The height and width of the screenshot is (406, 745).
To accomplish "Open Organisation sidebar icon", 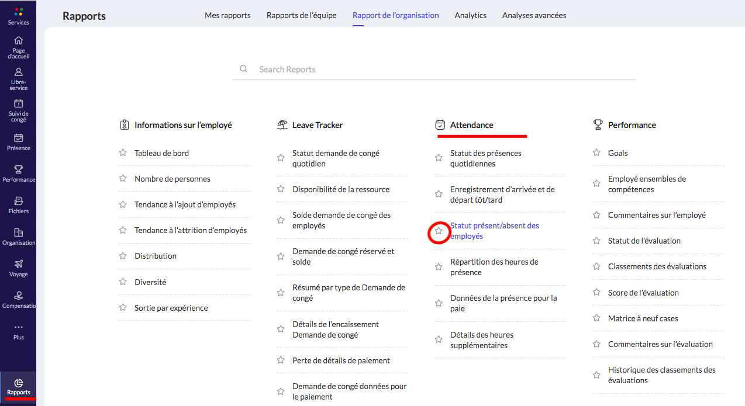I will click(18, 233).
